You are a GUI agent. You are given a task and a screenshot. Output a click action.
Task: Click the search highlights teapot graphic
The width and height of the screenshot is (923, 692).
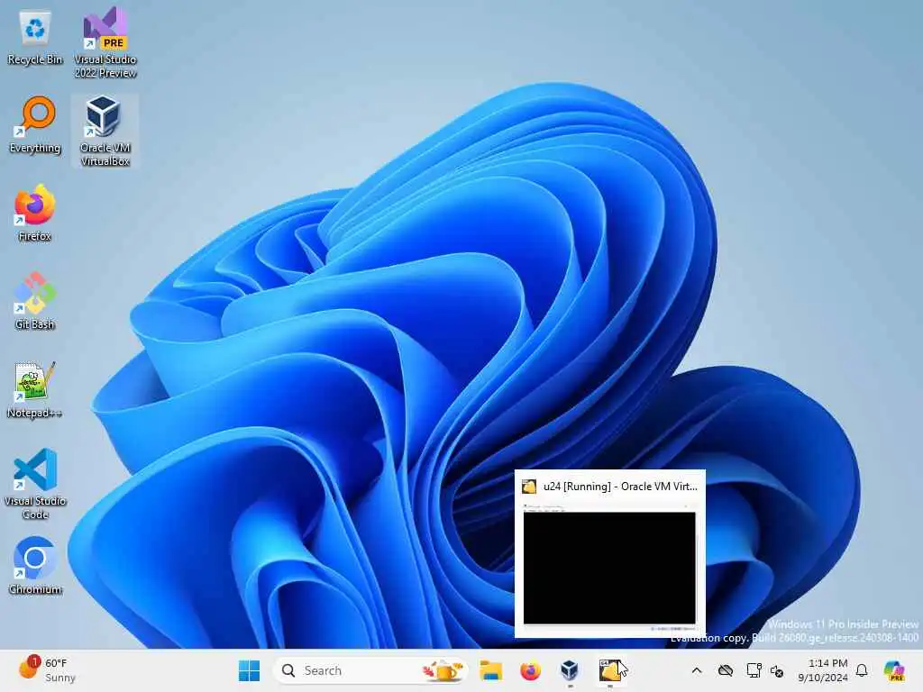tap(443, 670)
